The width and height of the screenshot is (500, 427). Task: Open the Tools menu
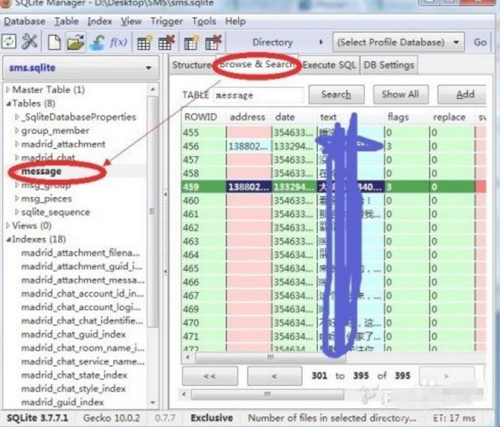pyautogui.click(x=204, y=21)
